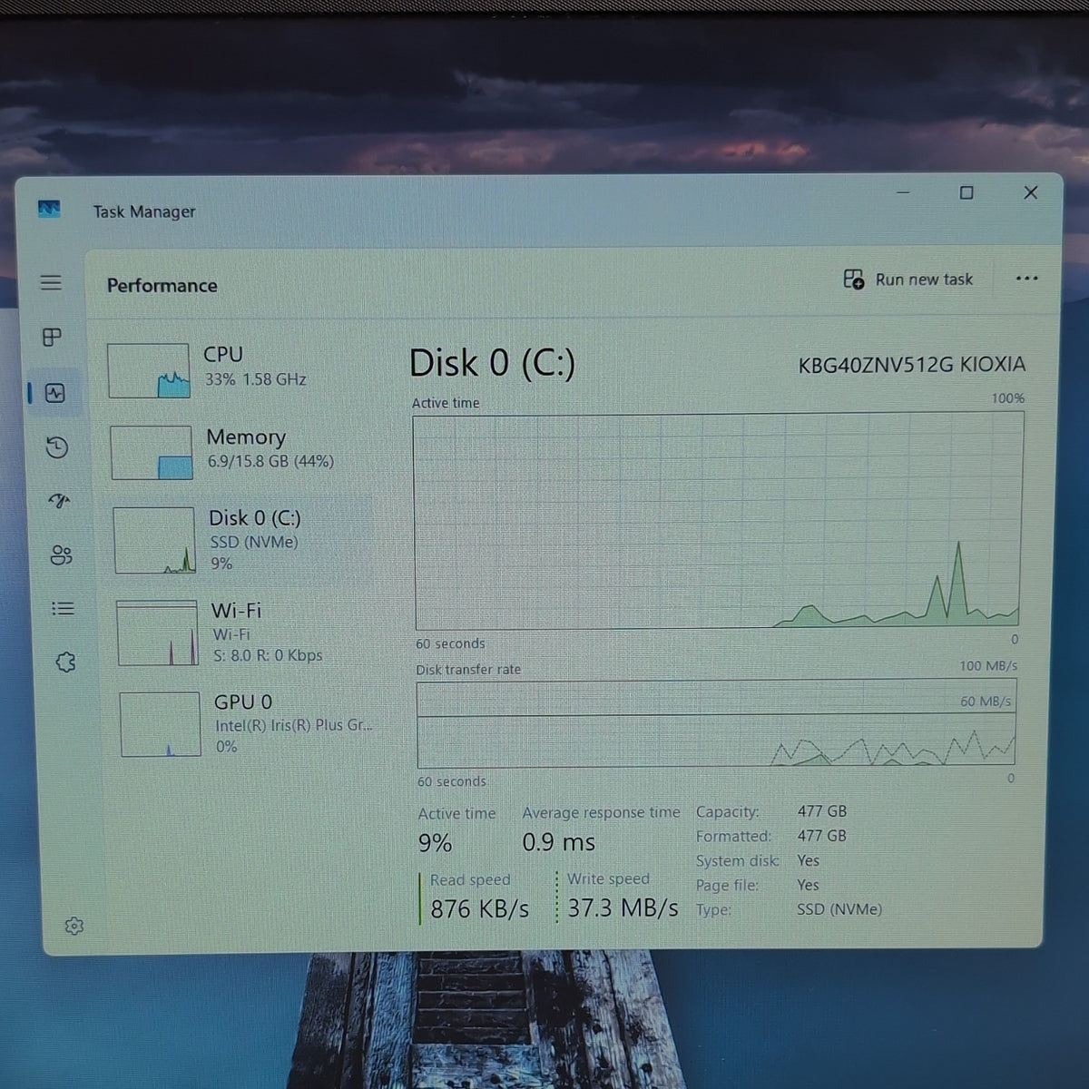Click the Performance page heading
The image size is (1089, 1089).
[x=162, y=286]
